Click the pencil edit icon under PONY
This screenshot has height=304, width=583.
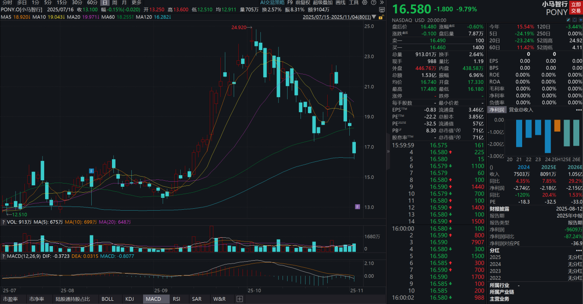[568, 20]
